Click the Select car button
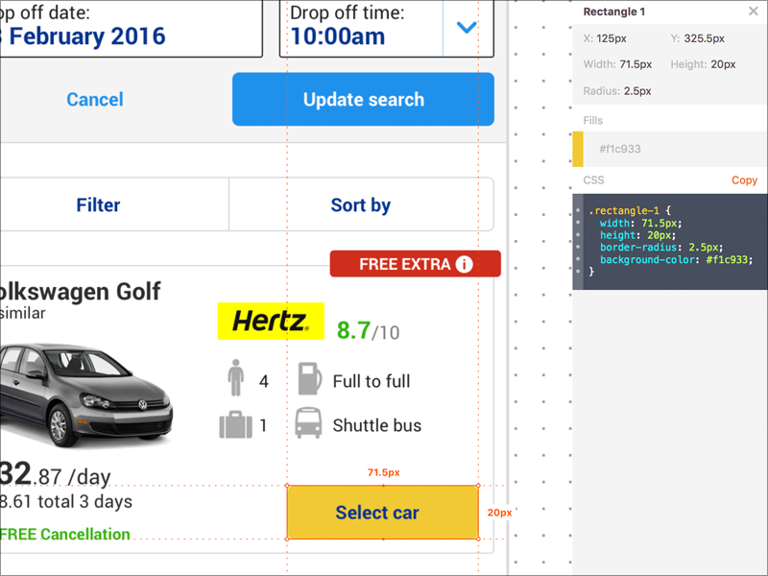Viewport: 768px width, 576px height. [x=382, y=513]
